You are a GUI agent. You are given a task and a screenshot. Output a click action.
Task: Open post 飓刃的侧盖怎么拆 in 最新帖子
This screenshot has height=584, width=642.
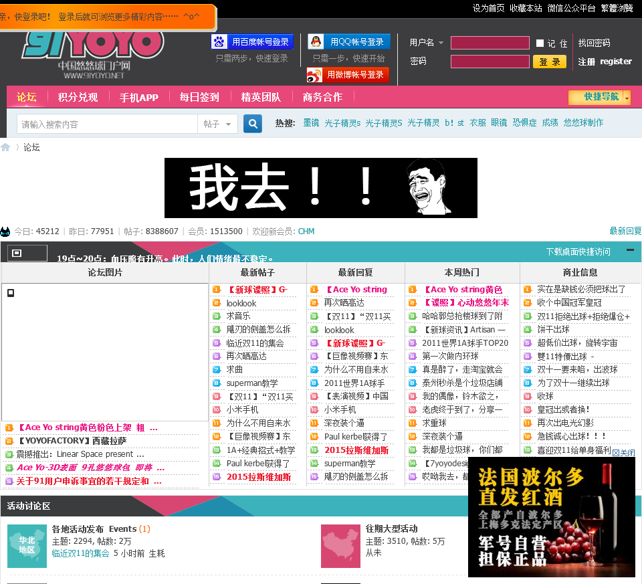click(258, 329)
